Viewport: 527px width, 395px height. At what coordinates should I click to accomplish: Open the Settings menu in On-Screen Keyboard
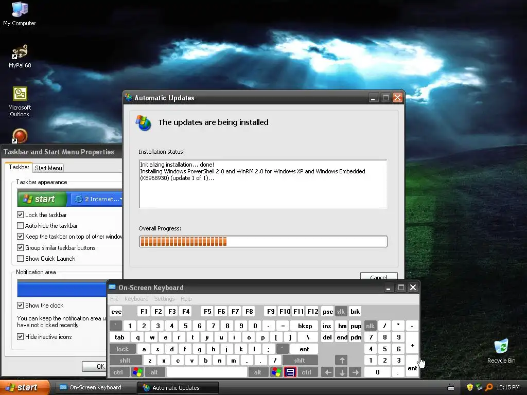pos(164,299)
